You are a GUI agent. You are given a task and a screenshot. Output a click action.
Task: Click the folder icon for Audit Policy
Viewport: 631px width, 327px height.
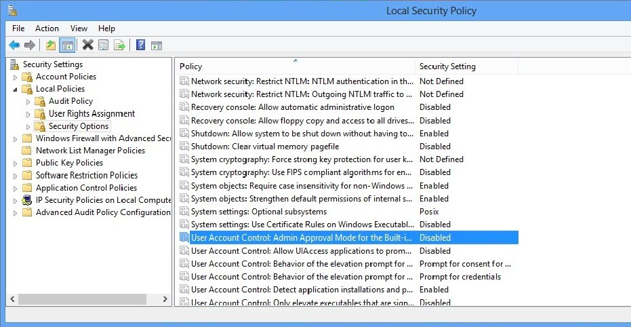point(40,101)
